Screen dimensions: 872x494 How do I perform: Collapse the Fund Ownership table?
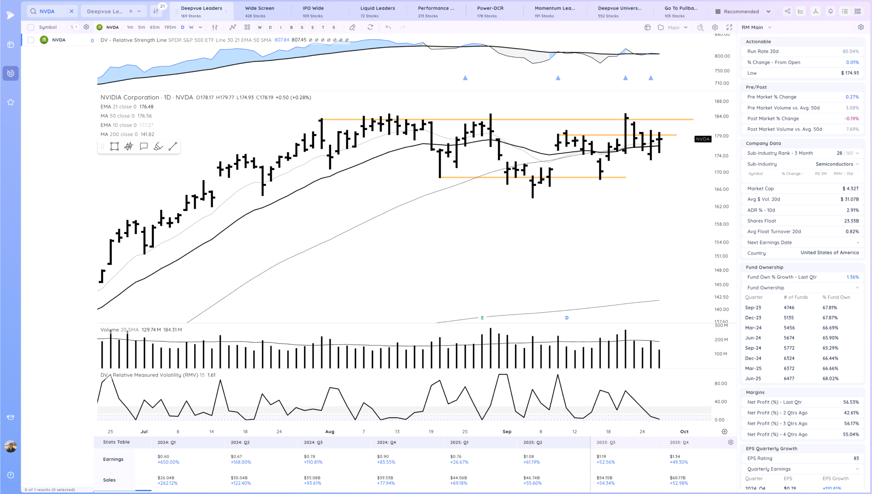857,288
